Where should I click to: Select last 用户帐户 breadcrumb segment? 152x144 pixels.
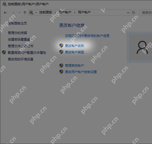tap(84, 12)
